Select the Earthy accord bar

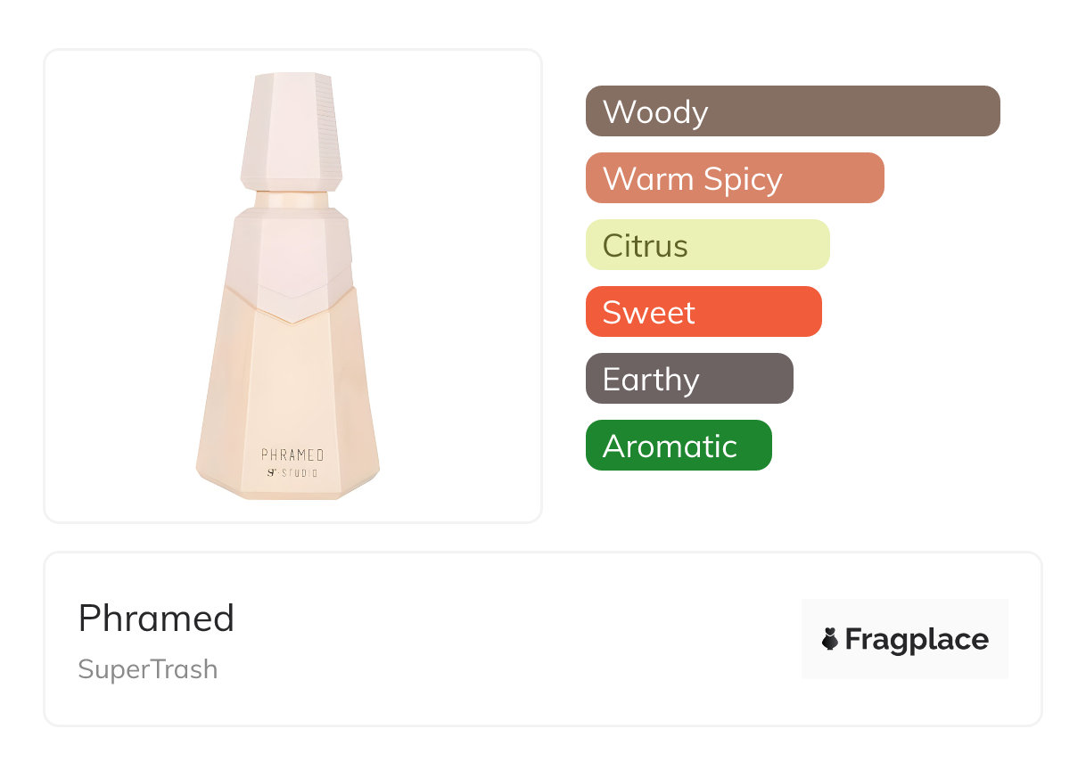pos(688,379)
